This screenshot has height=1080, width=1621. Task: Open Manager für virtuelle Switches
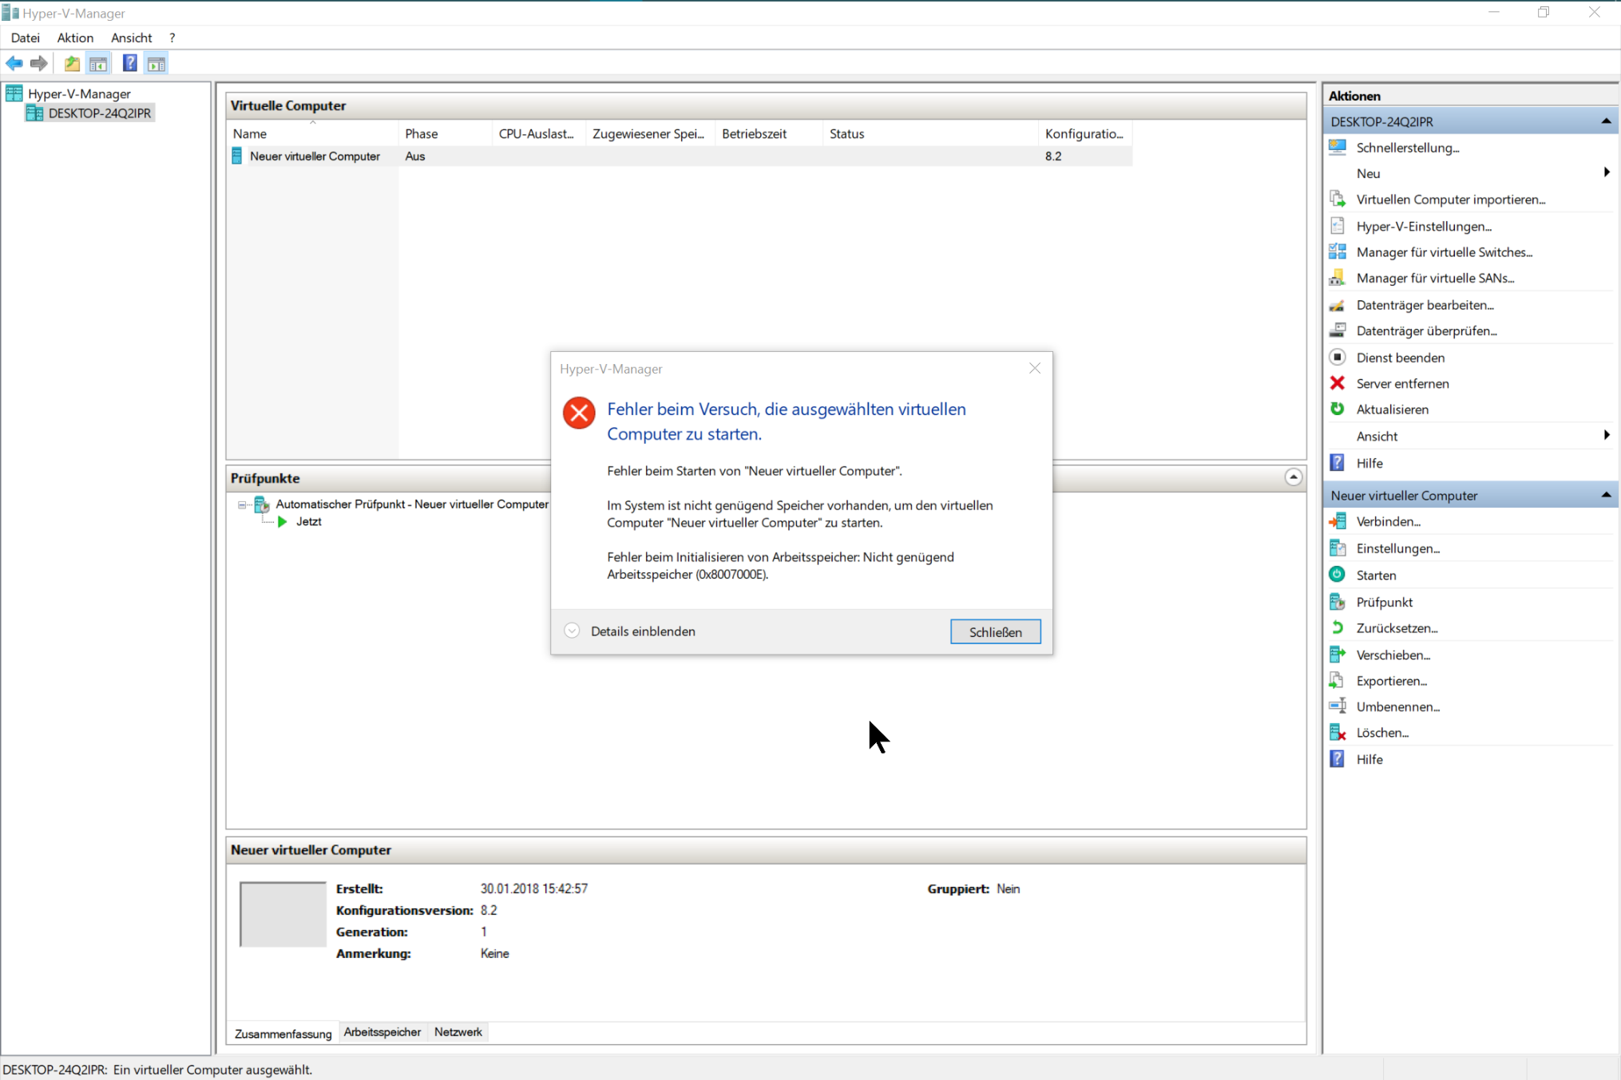pos(1444,252)
